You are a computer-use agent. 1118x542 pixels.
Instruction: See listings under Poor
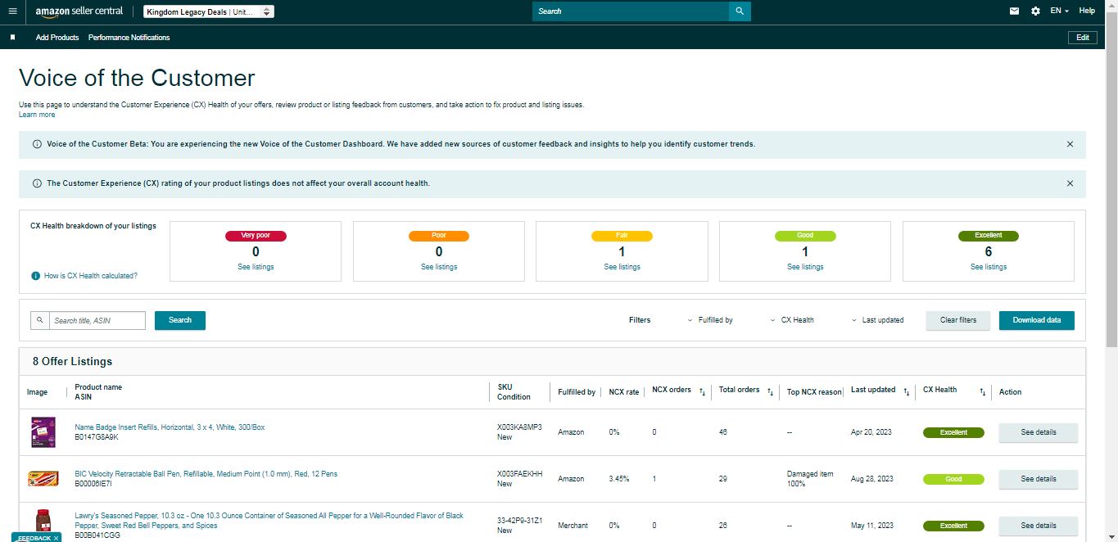coord(439,267)
